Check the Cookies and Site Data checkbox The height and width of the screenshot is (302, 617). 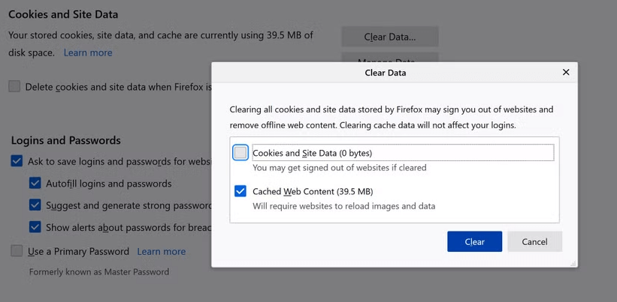tap(240, 153)
